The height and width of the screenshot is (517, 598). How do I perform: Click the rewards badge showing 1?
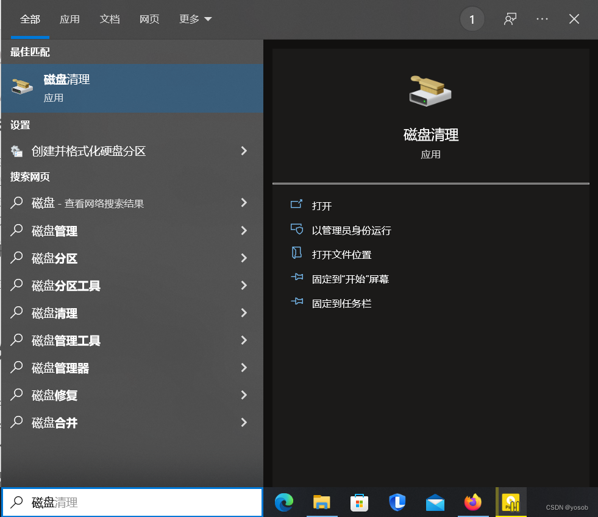[472, 19]
